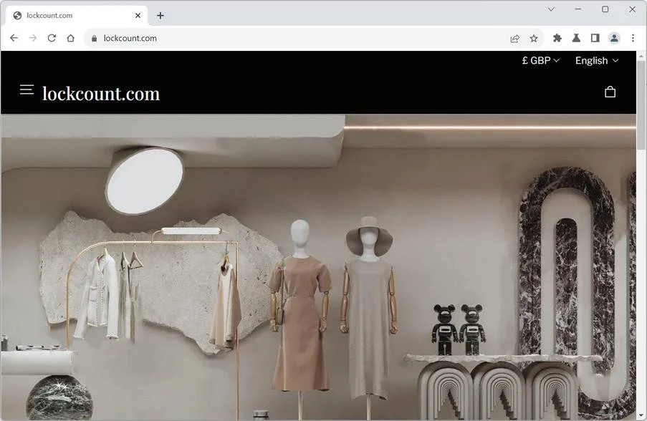Bookmark this page with the star icon

(x=534, y=39)
